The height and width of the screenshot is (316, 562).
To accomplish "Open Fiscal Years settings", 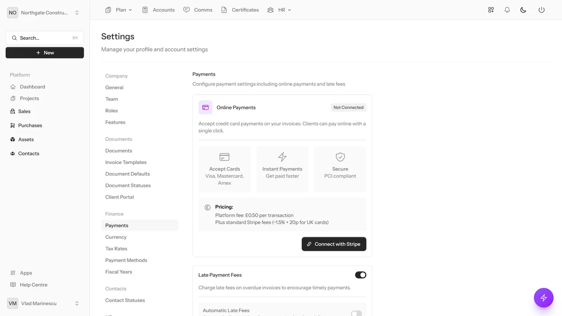I will (118, 272).
